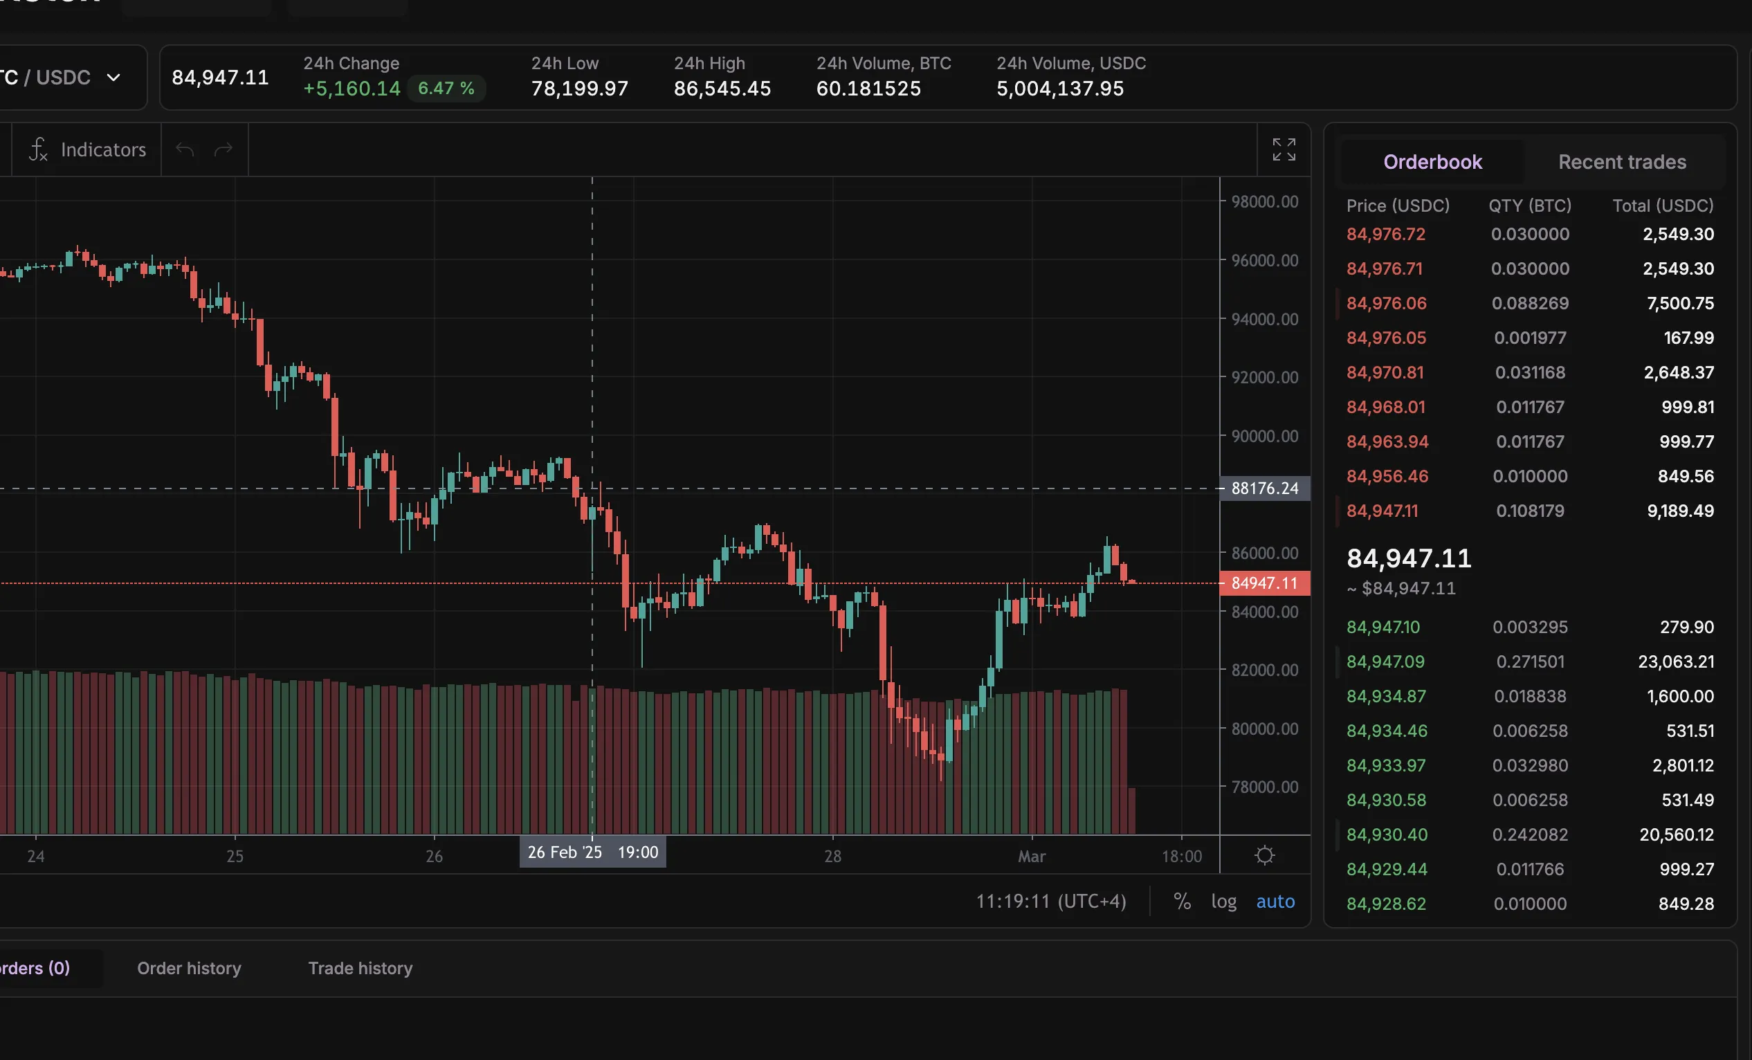
Task: View the Trade history tab
Action: [360, 967]
